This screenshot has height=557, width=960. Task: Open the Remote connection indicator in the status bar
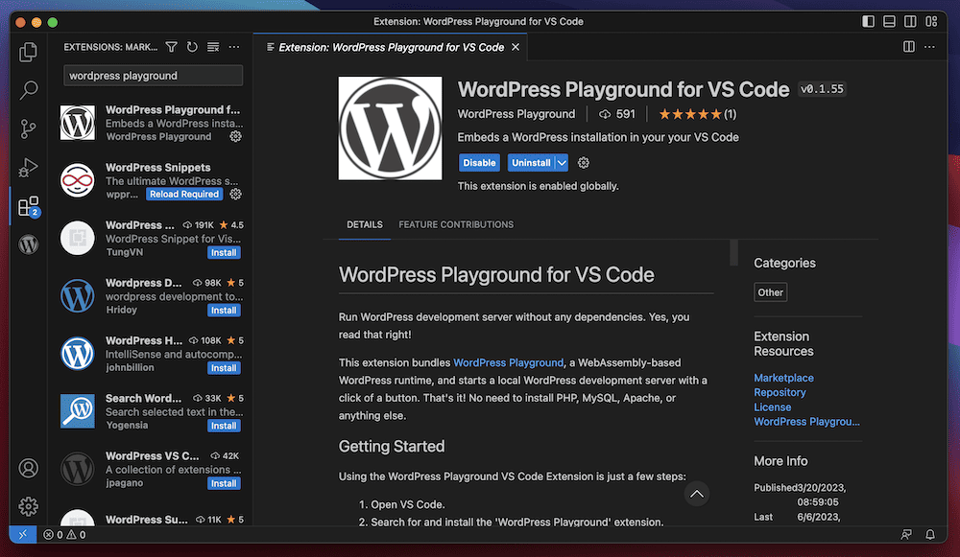point(22,535)
